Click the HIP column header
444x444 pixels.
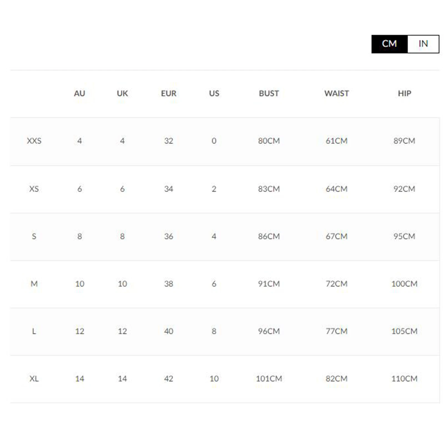[404, 93]
